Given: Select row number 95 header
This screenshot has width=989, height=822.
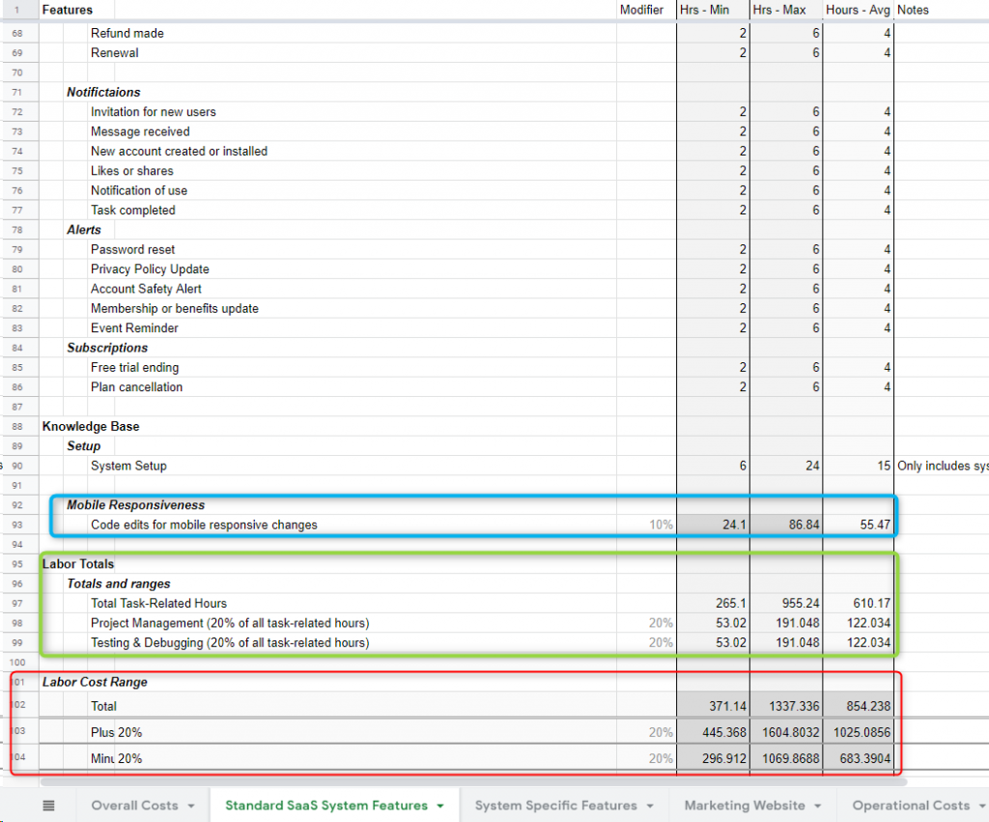Looking at the screenshot, I should pos(17,564).
